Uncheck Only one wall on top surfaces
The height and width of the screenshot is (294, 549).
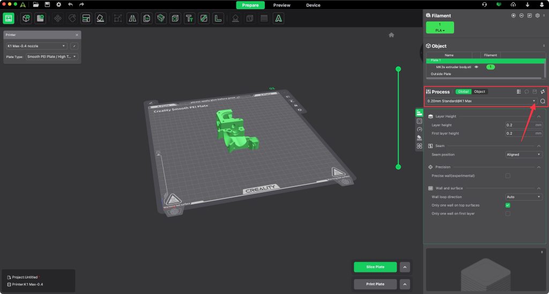coord(508,205)
